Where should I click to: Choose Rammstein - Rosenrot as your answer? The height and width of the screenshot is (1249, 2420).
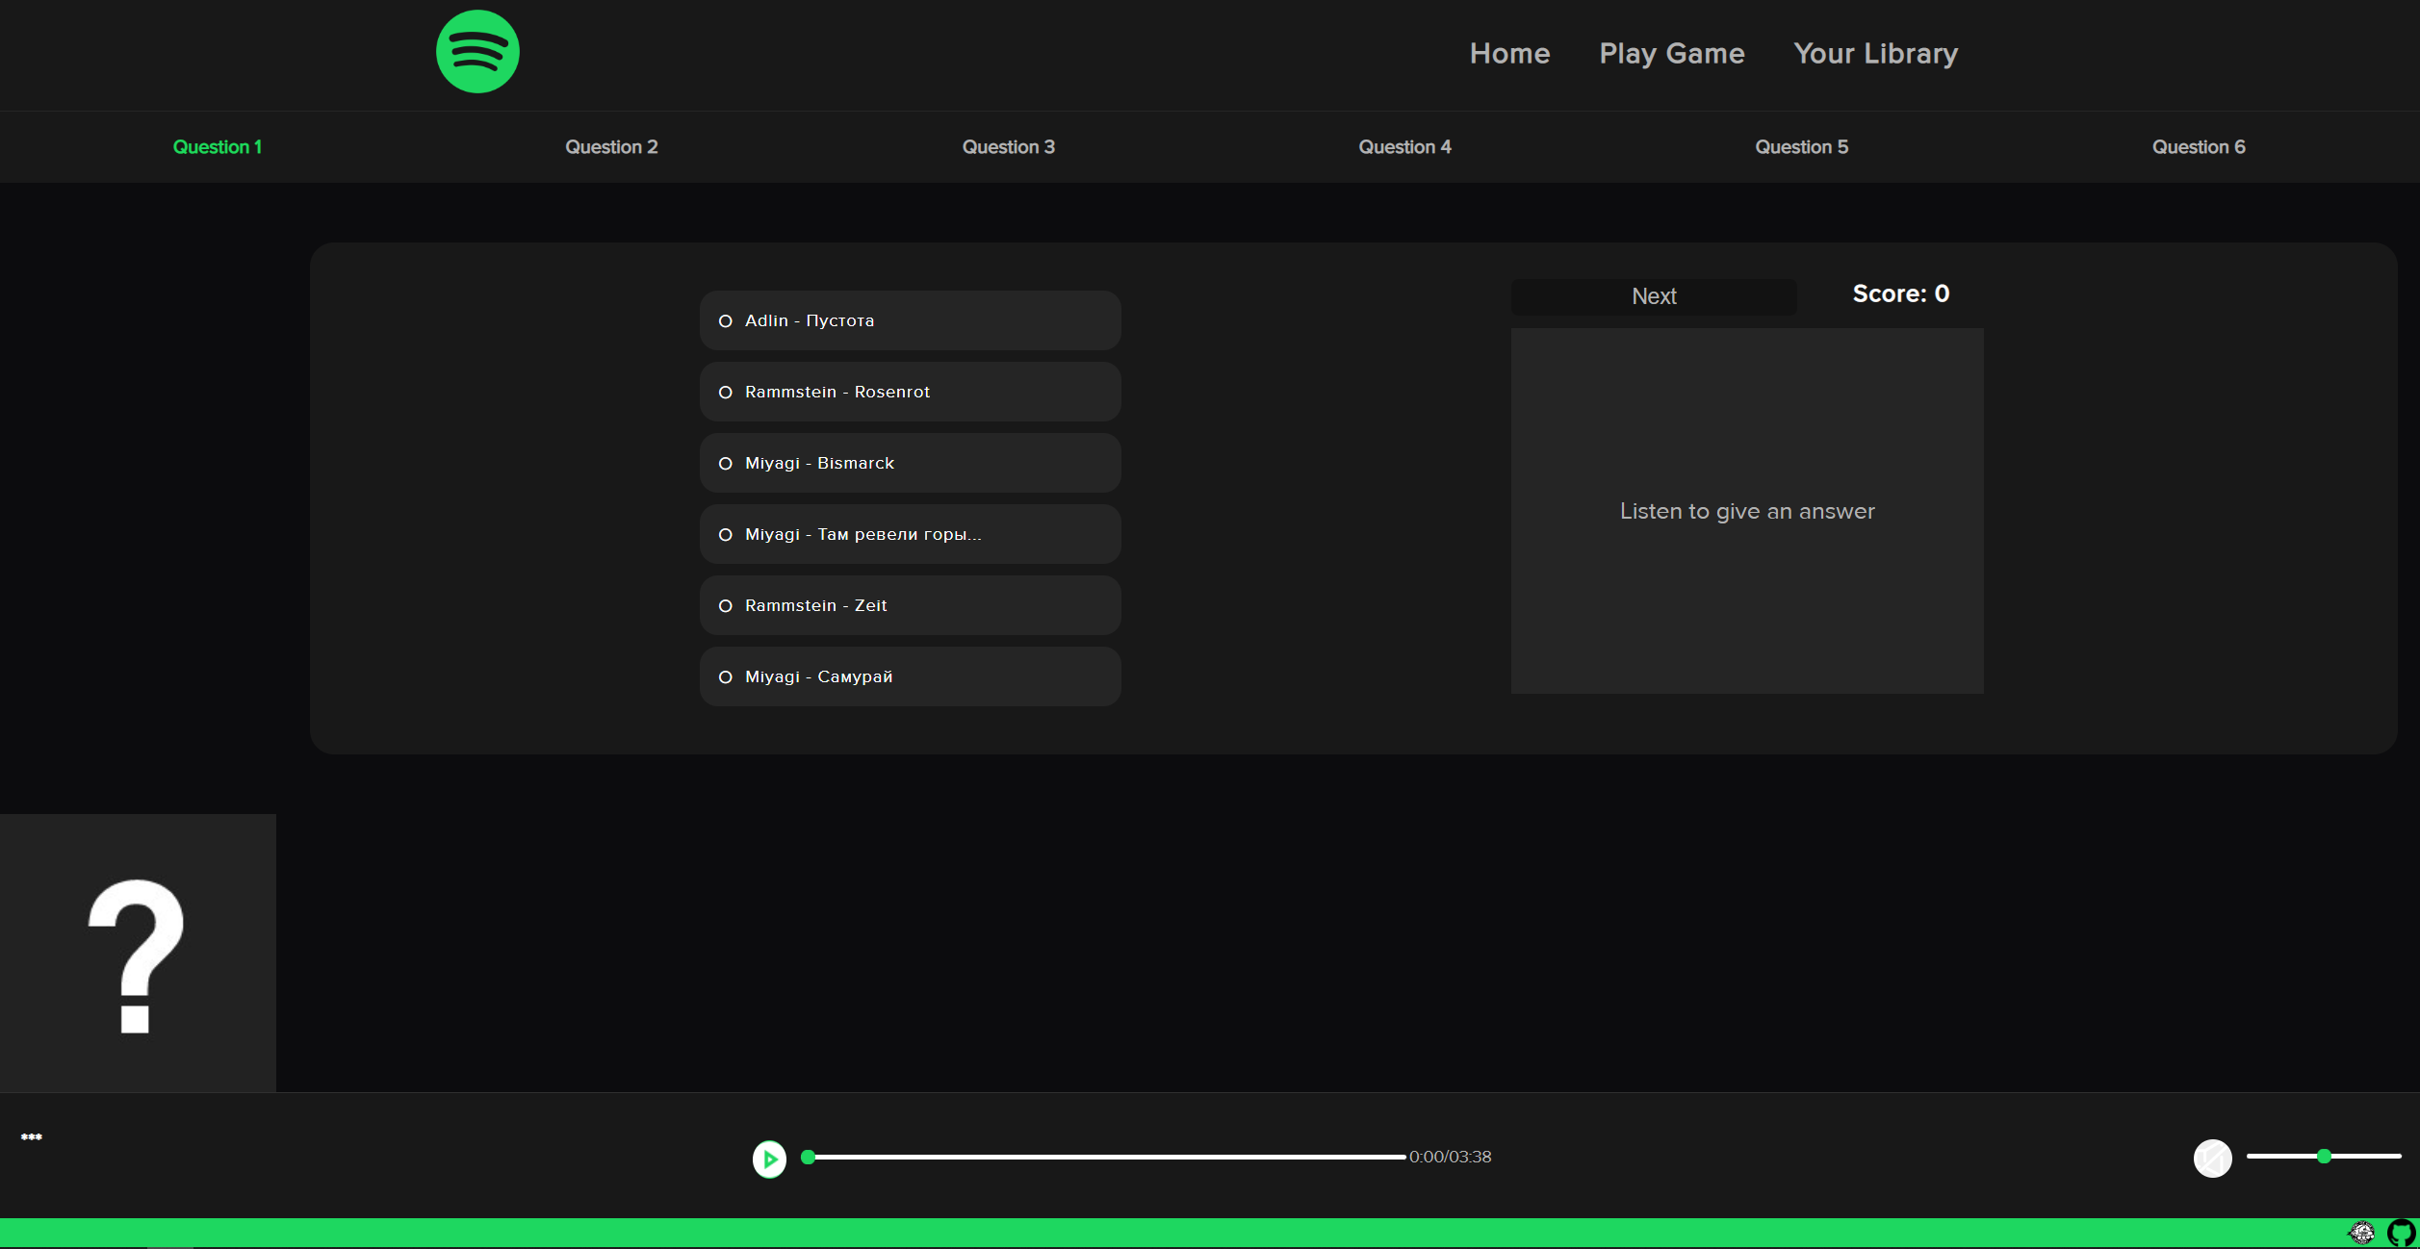click(909, 391)
